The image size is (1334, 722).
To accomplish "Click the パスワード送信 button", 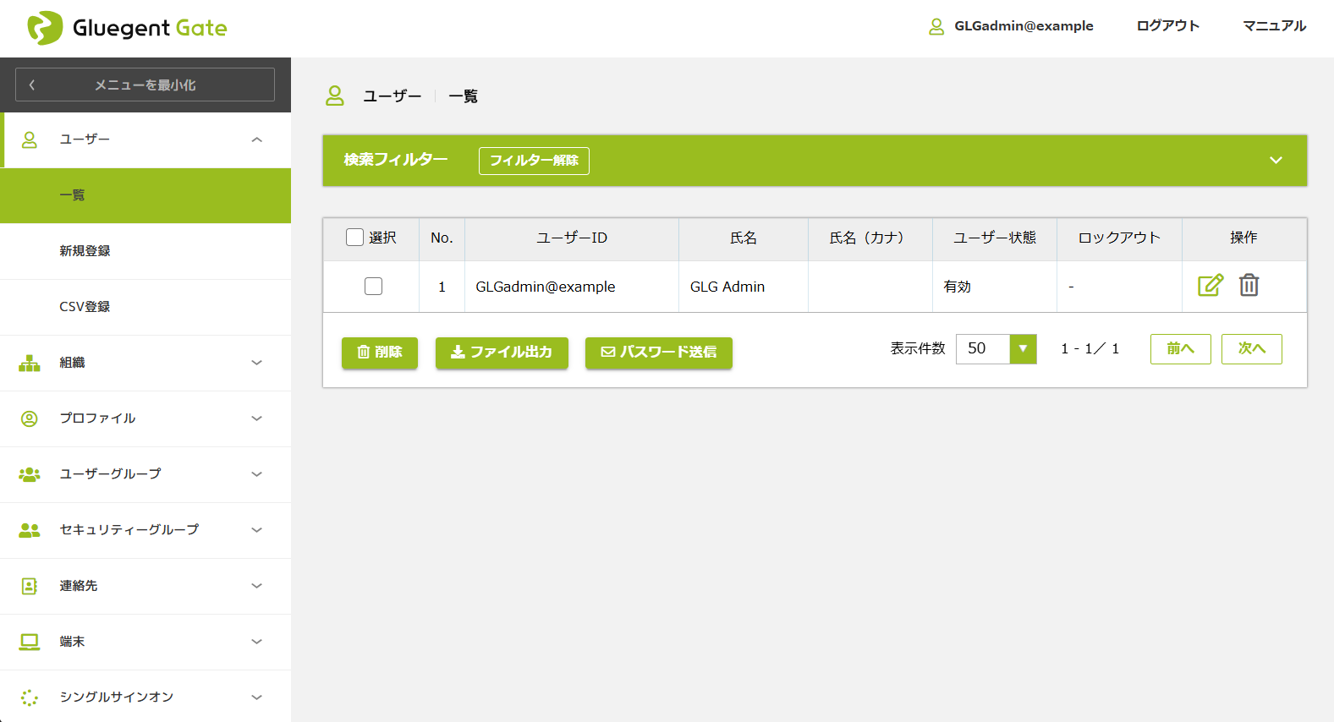I will (659, 352).
